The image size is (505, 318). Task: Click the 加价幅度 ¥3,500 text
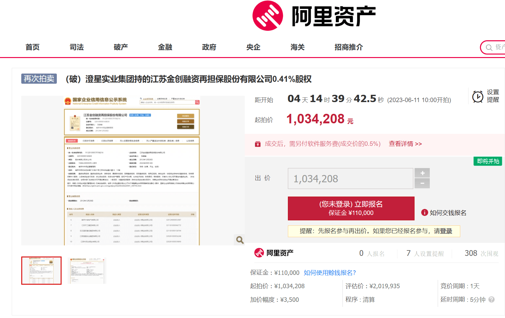pyautogui.click(x=275, y=300)
